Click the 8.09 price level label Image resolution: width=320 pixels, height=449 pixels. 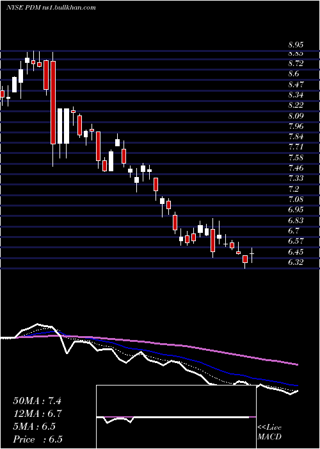[x=296, y=116]
